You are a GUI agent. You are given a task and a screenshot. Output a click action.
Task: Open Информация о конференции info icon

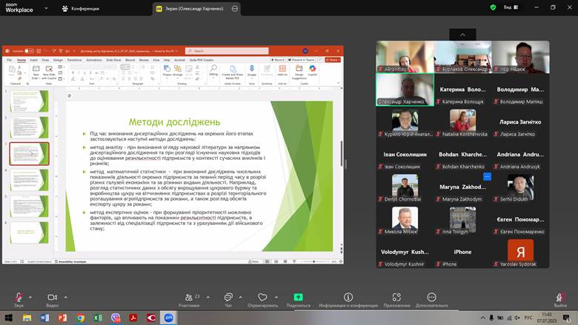pyautogui.click(x=348, y=297)
